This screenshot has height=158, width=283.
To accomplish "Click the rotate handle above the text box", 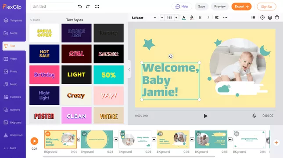I will [171, 56].
